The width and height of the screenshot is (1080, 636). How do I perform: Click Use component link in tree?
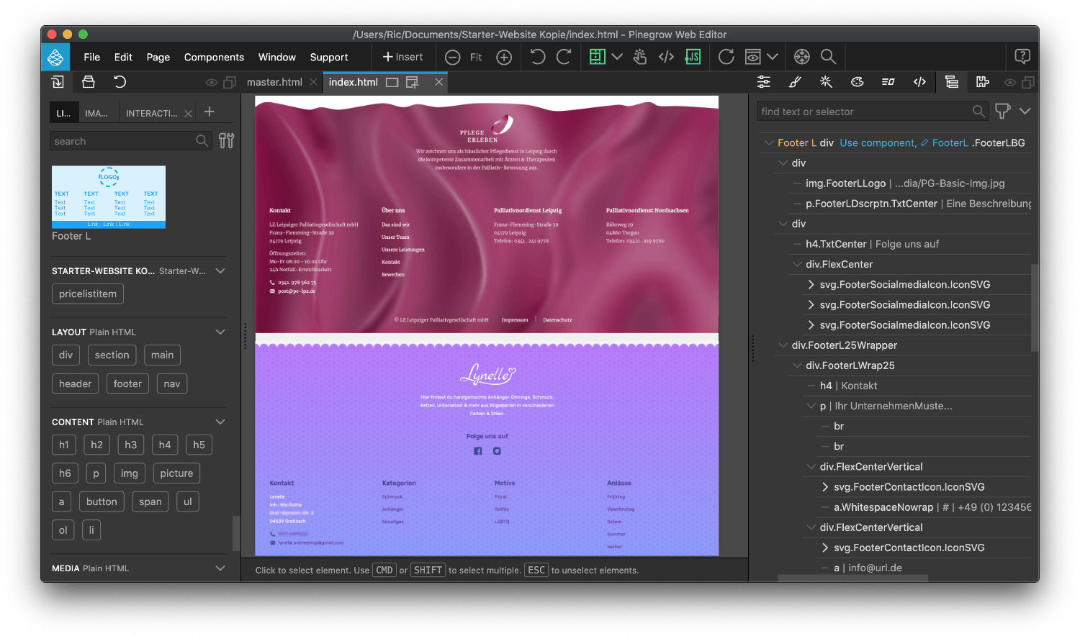878,143
